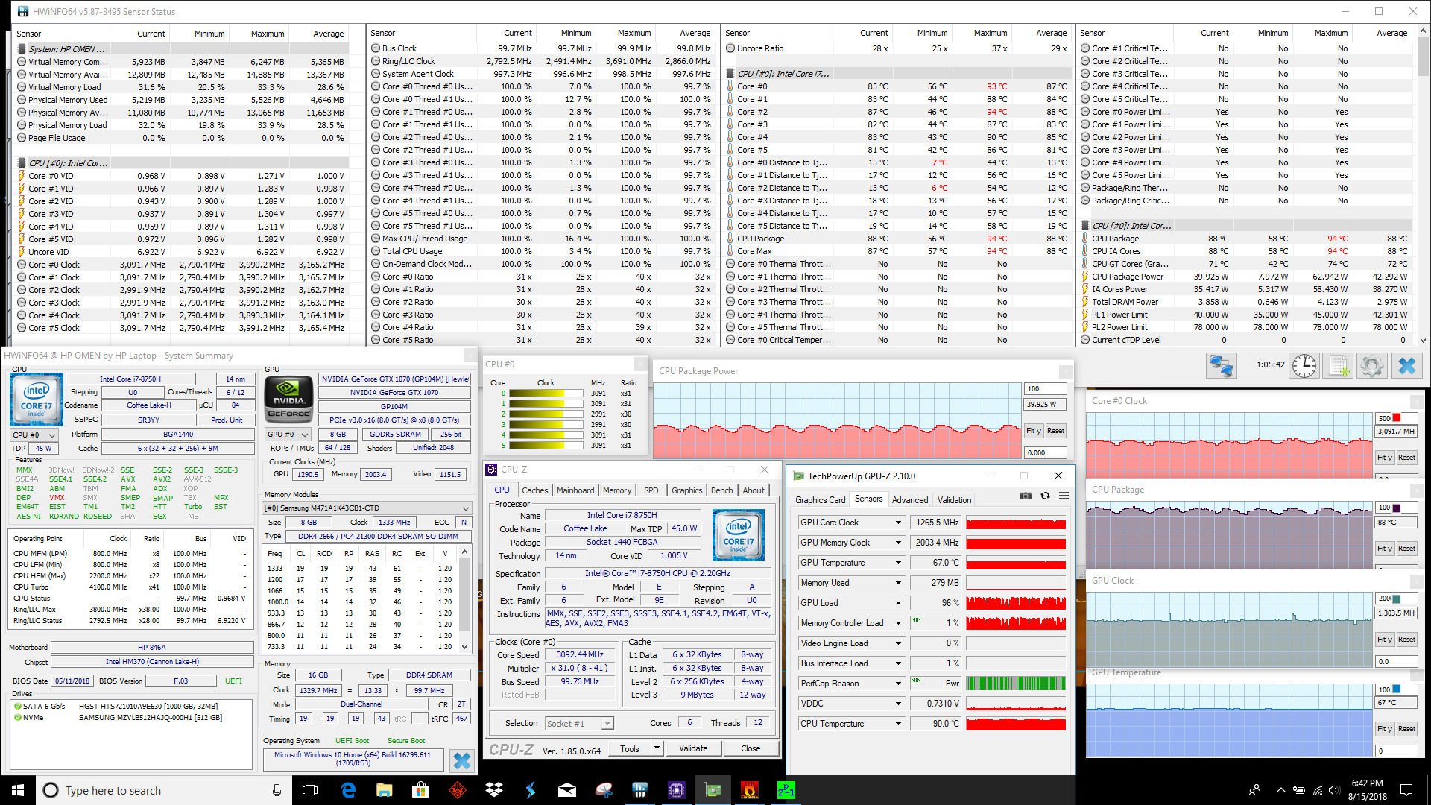Expand the GPU Core Clock sensor dropdown
This screenshot has height=805, width=1431.
click(898, 523)
